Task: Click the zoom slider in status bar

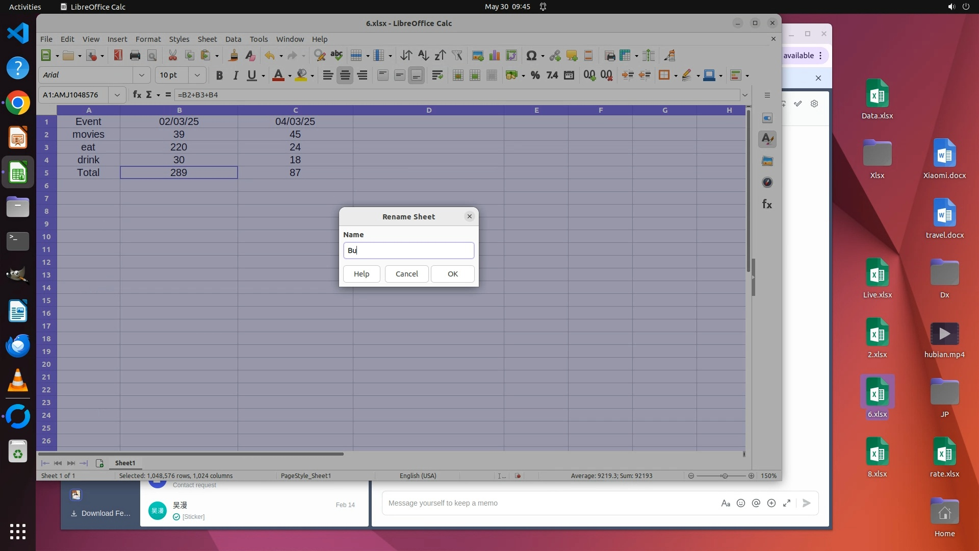Action: tap(724, 476)
